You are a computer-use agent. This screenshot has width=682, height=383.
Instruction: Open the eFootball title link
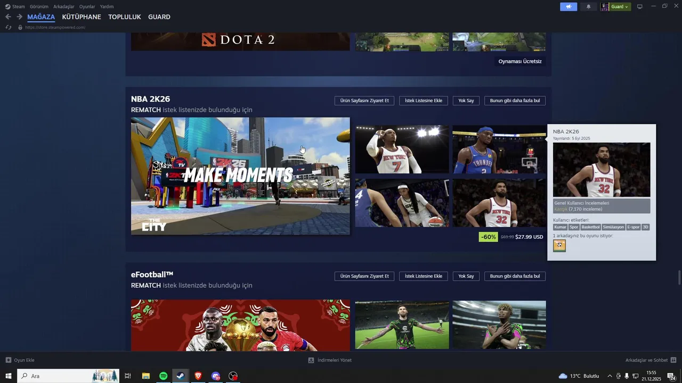[152, 274]
